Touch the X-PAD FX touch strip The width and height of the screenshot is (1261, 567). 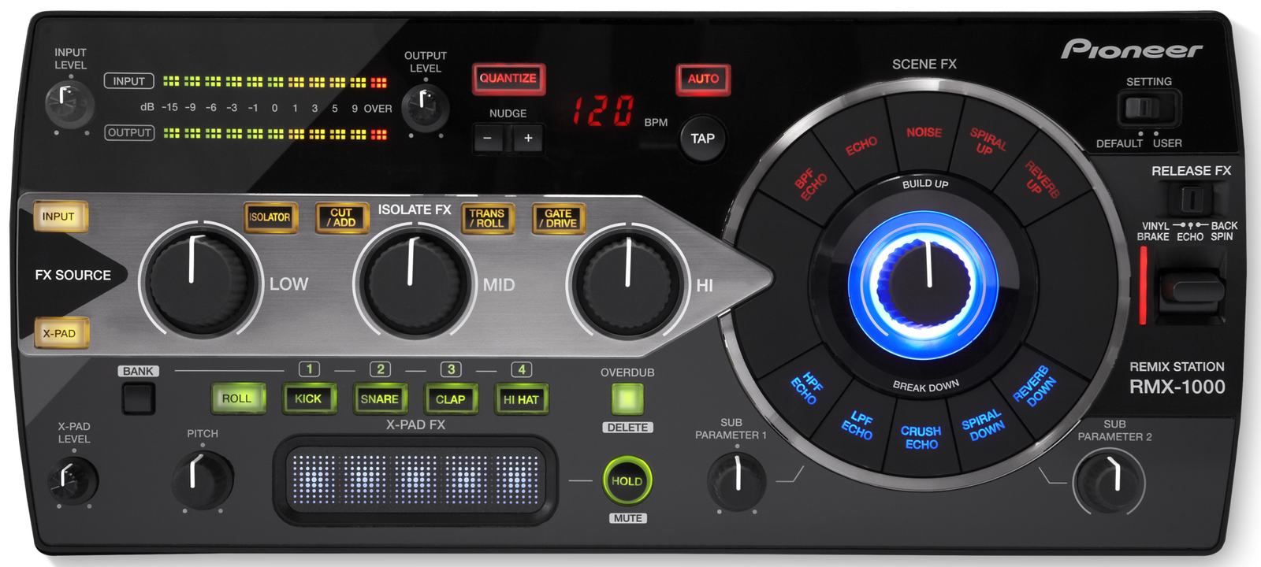[x=415, y=480]
